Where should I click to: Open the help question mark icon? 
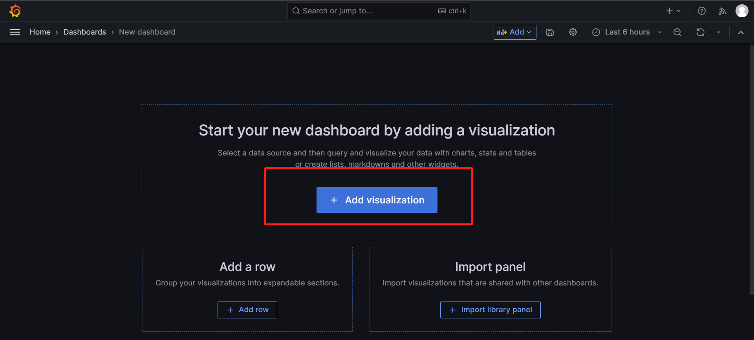pos(702,11)
